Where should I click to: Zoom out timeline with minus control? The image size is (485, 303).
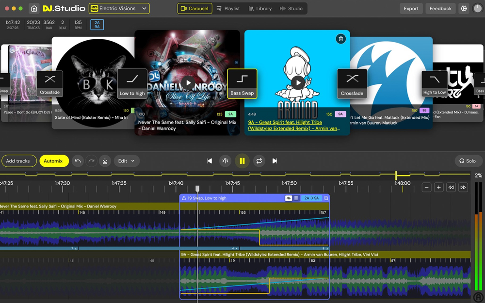click(426, 187)
